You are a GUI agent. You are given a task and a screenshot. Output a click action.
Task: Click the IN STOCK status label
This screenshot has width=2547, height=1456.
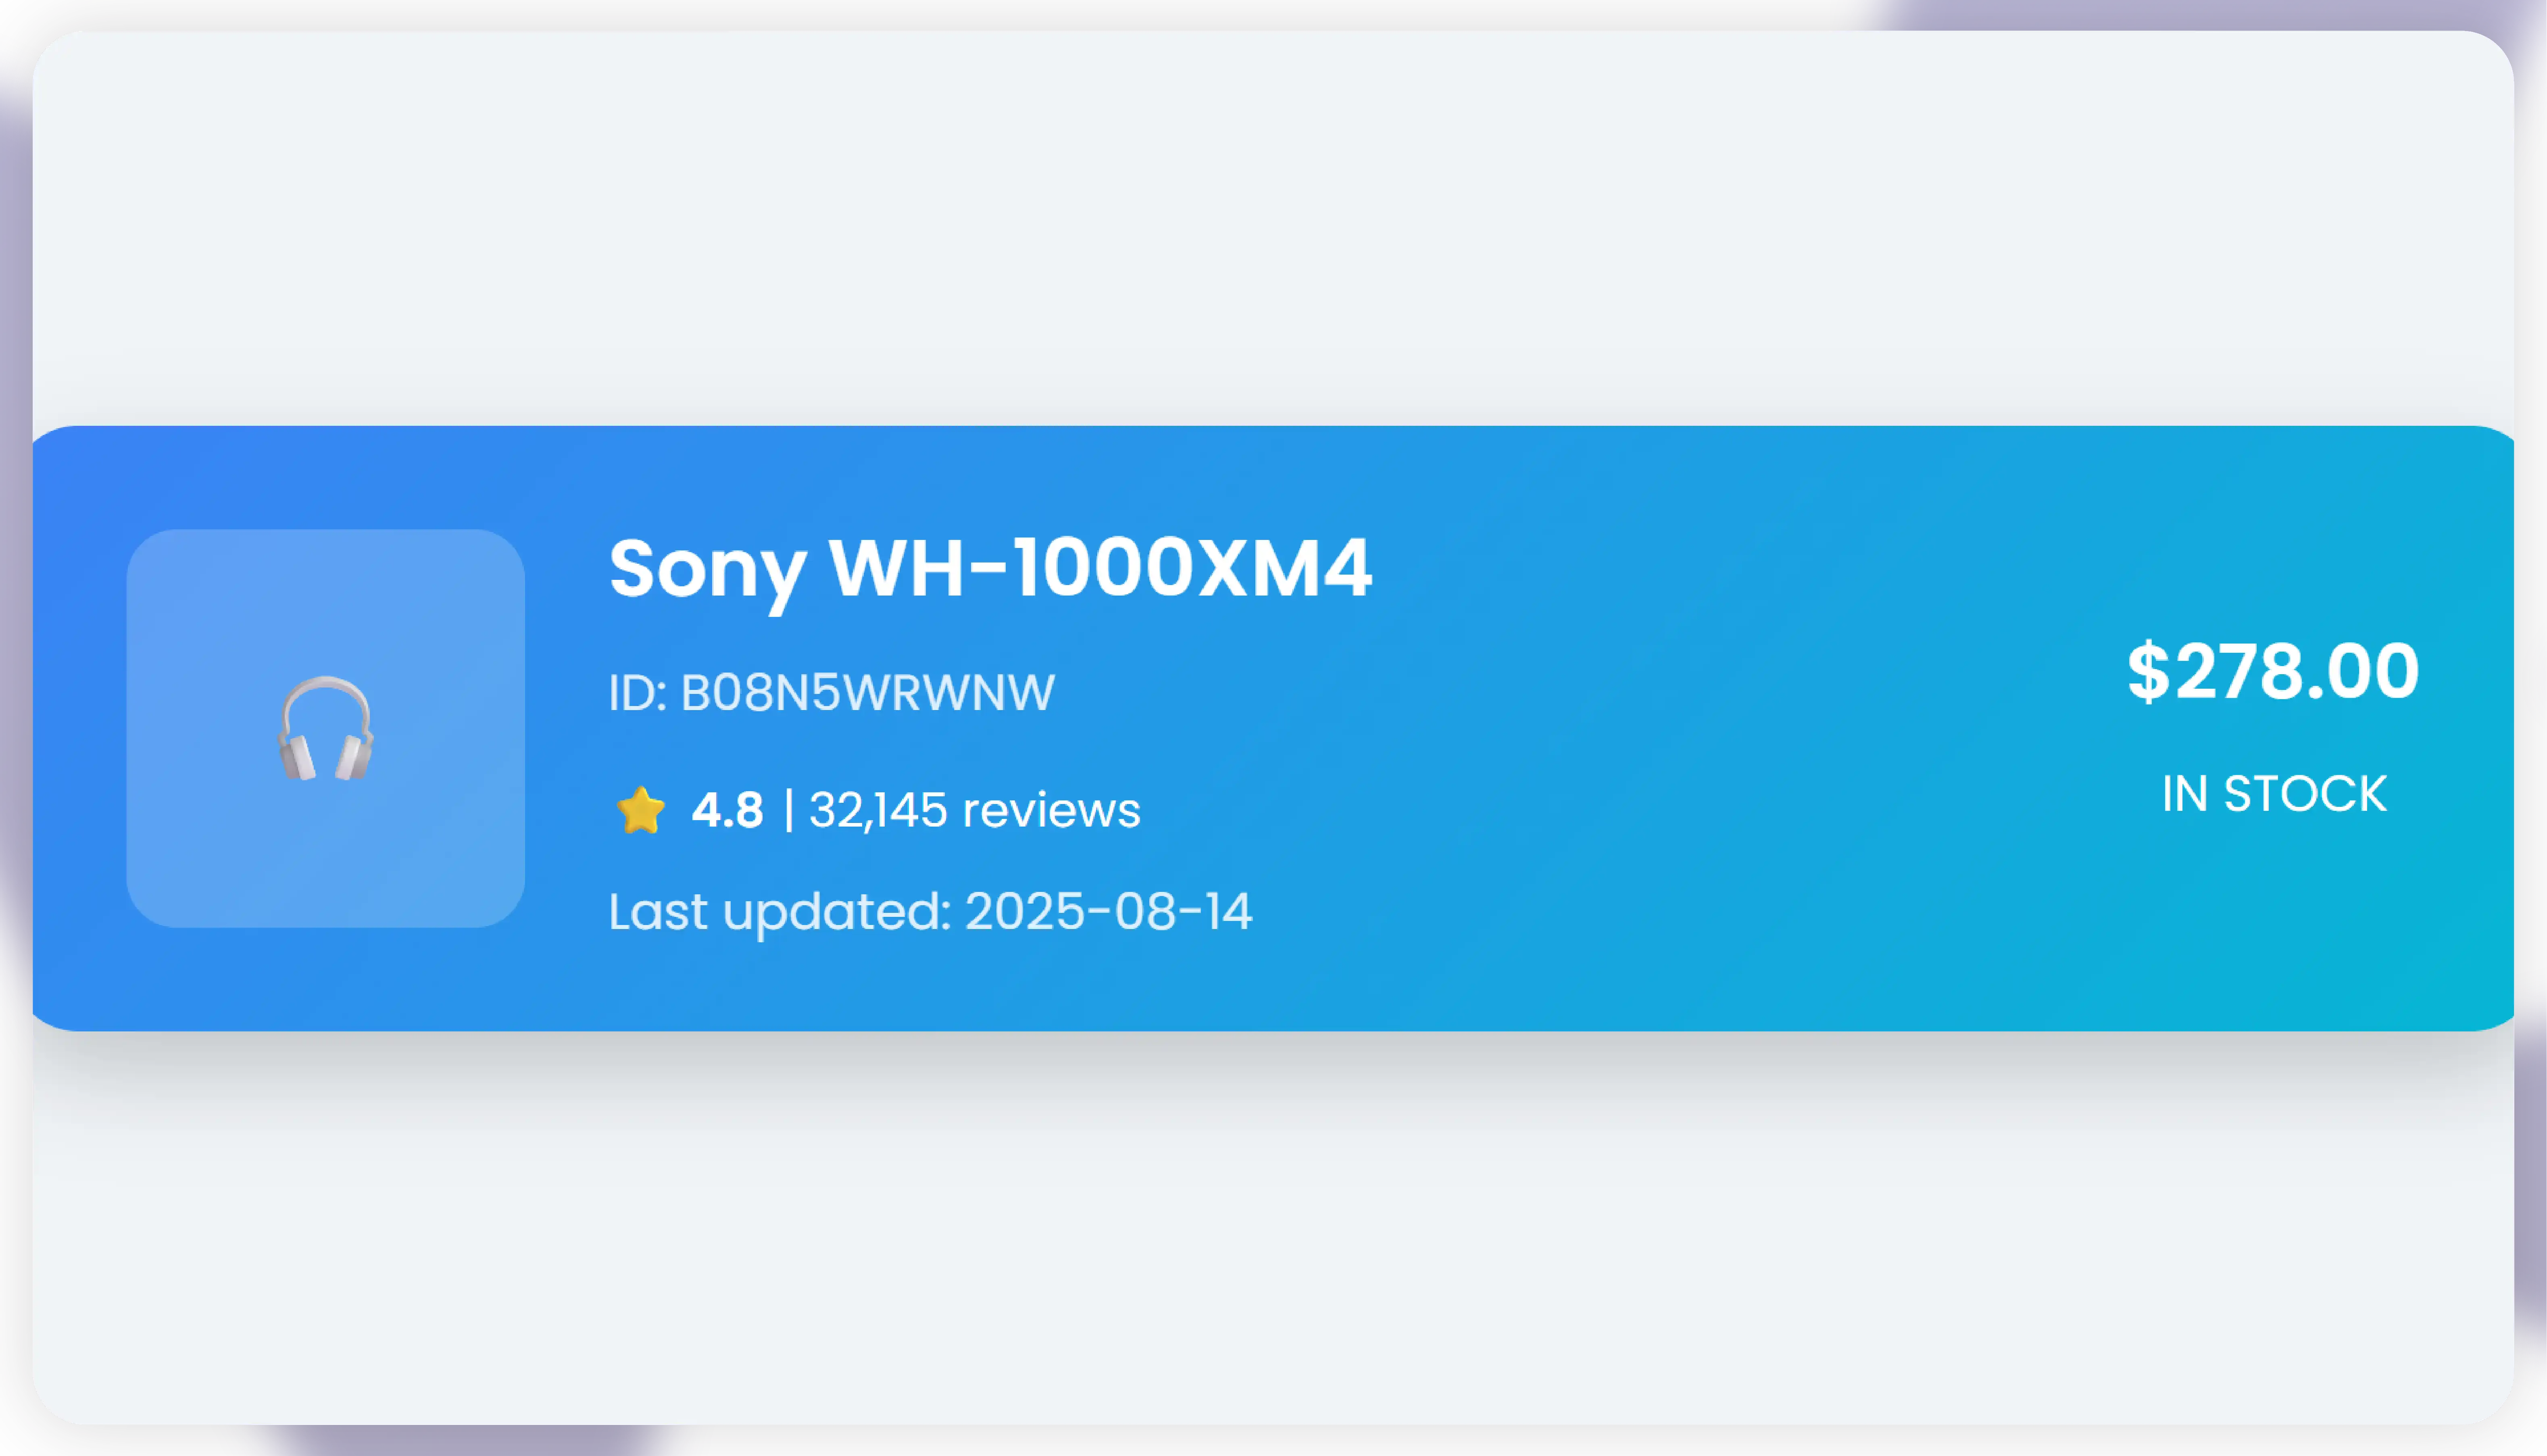pos(2273,794)
